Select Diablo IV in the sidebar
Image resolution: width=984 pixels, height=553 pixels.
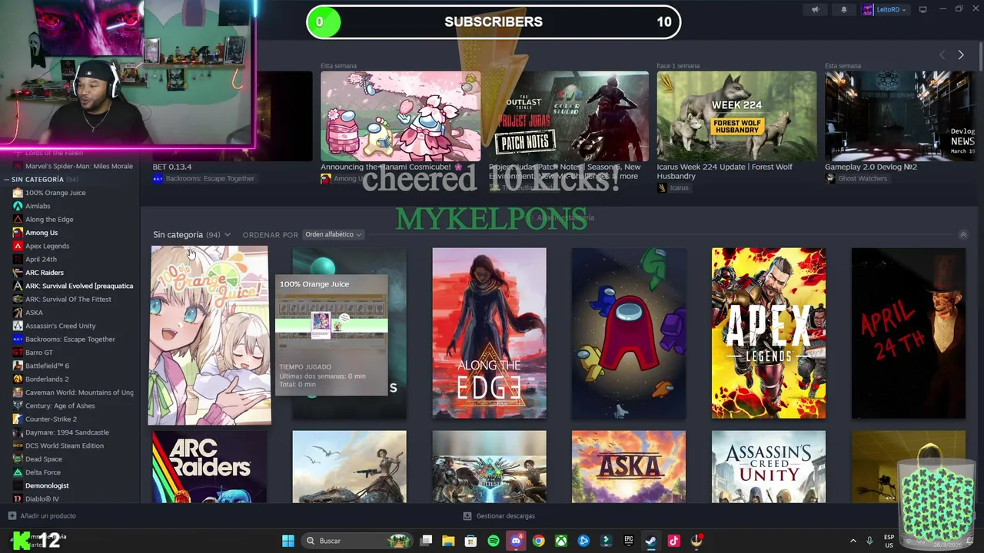click(42, 499)
